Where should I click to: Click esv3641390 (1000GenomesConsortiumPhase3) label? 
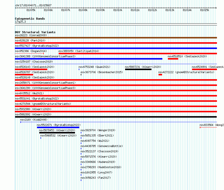coord(45,88)
